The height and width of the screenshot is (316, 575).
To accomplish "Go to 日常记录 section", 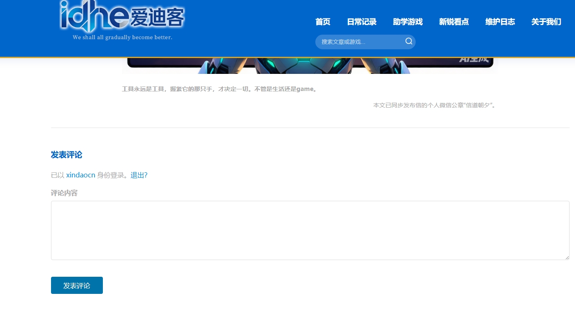I will [x=361, y=22].
